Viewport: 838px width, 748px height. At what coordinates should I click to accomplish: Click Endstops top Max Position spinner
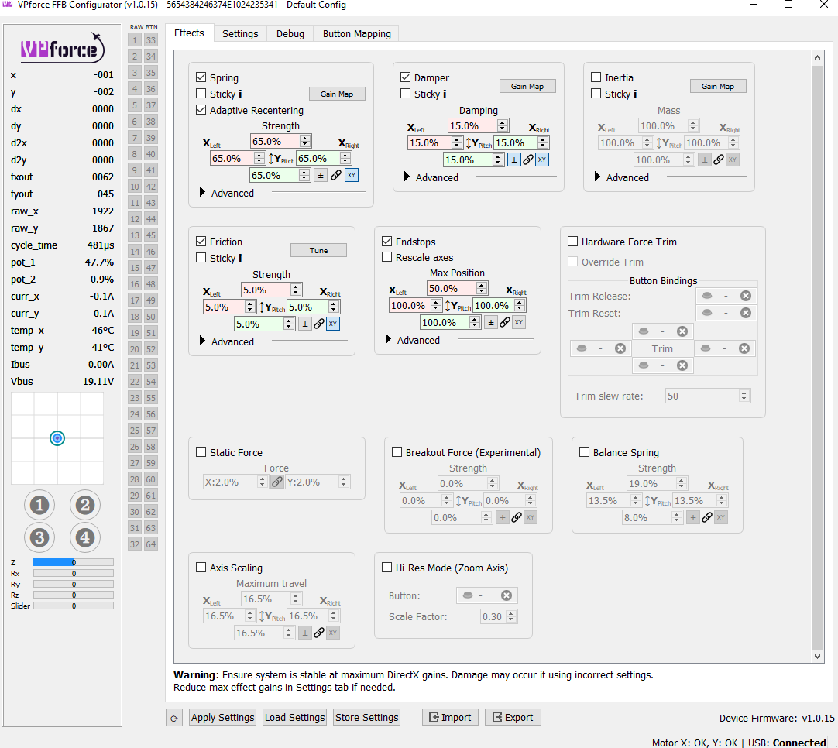(482, 289)
